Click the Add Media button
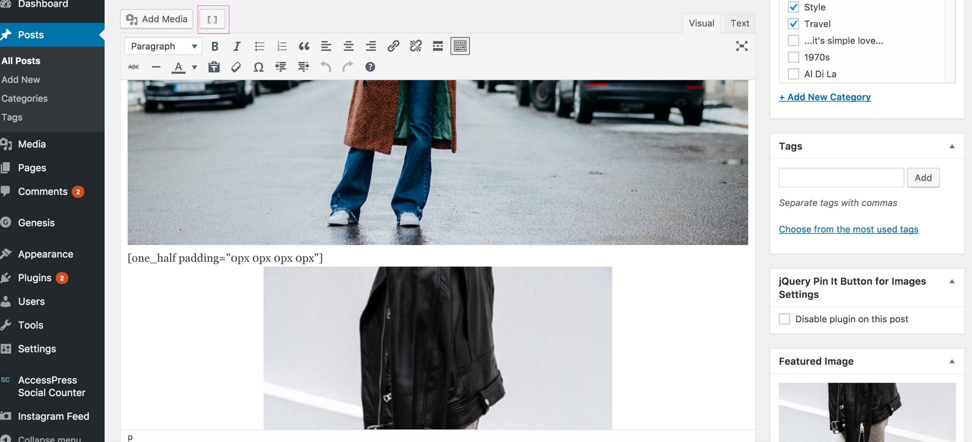 (157, 19)
